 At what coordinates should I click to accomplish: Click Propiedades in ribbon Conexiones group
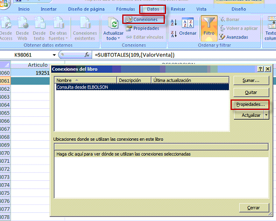tap(143, 28)
